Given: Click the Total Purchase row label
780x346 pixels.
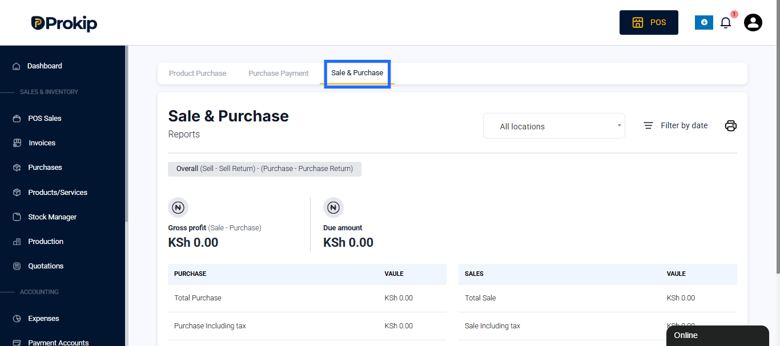Looking at the screenshot, I should [198, 298].
